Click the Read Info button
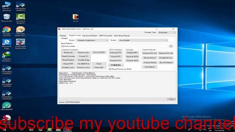The height and width of the screenshot is (132, 235). click(x=68, y=52)
